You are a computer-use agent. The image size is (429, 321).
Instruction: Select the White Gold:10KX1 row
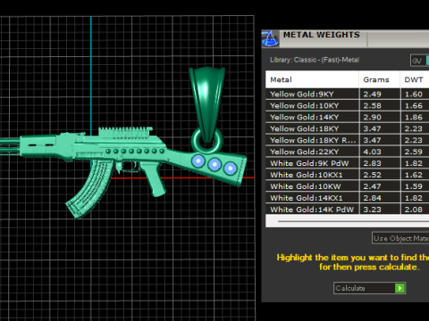348,175
